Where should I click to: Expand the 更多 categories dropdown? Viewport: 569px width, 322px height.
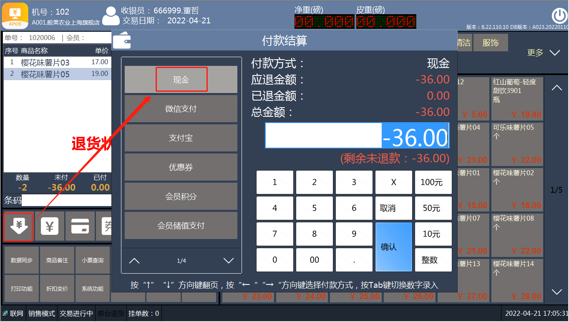[543, 53]
